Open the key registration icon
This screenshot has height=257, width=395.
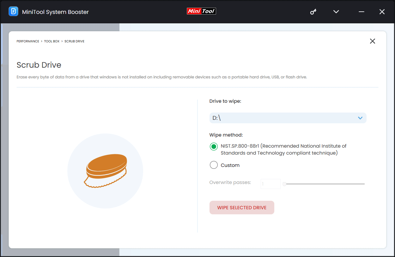(x=313, y=12)
